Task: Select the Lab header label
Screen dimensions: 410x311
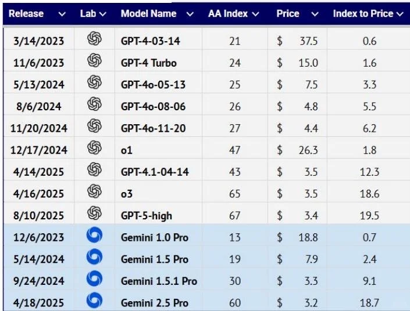Action: [88, 13]
